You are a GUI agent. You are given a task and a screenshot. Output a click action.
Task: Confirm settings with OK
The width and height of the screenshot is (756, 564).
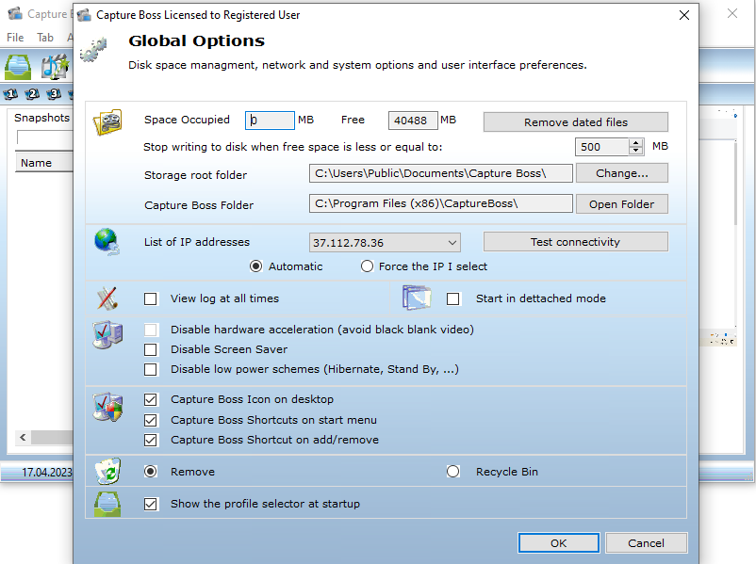click(559, 543)
